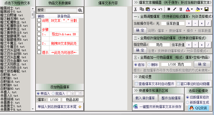Open 白野猪.txt in monster list
The height and width of the screenshot is (115, 214).
click(x=9, y=75)
